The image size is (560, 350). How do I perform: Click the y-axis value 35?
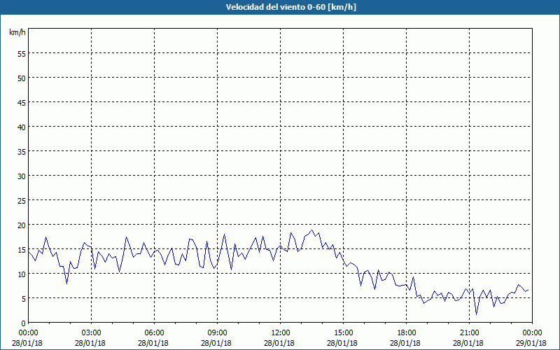tap(22, 151)
